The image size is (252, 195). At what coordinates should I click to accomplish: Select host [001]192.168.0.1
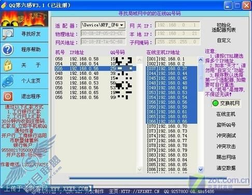click(x=172, y=59)
